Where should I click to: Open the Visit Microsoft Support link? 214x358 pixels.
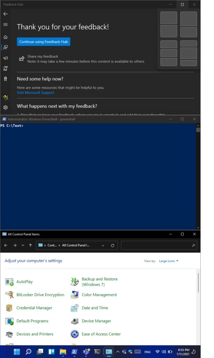(x=36, y=93)
